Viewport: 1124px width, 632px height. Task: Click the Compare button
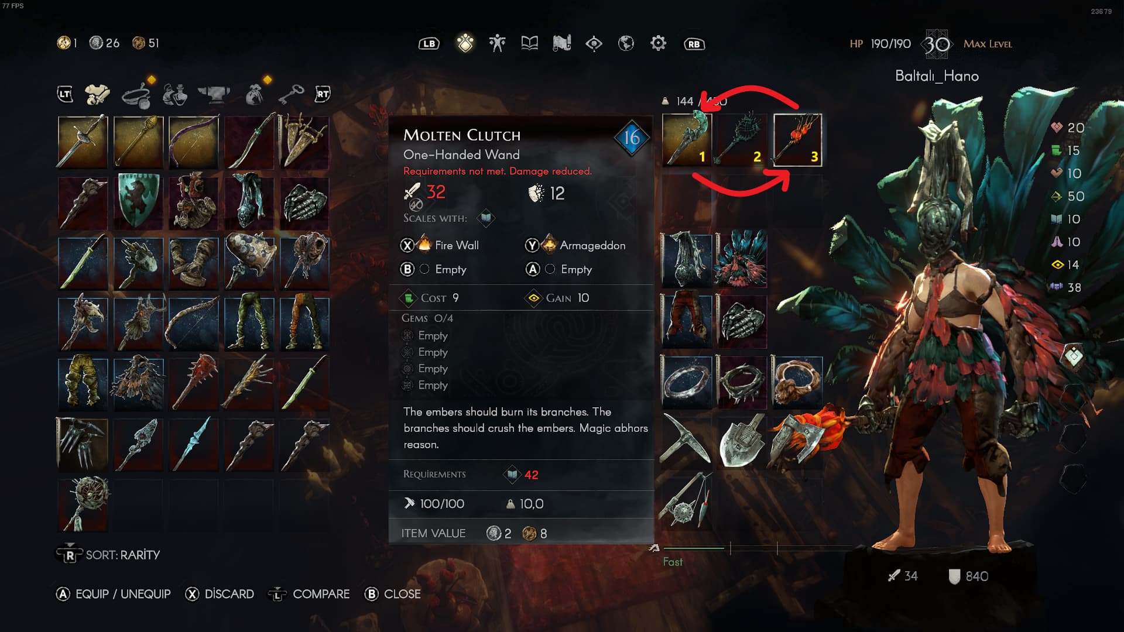coord(309,594)
